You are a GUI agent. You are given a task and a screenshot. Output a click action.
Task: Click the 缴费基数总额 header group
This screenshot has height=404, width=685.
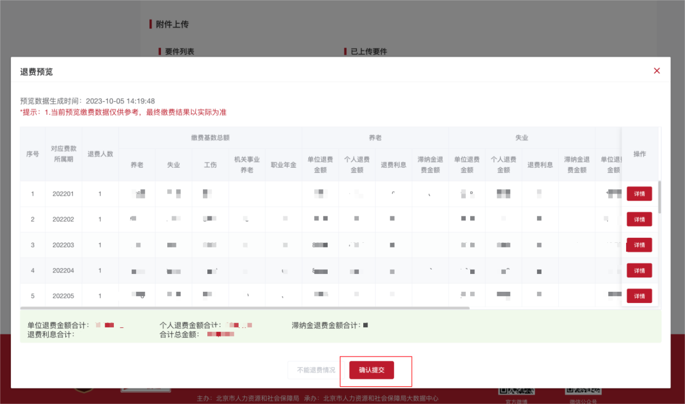pyautogui.click(x=210, y=138)
